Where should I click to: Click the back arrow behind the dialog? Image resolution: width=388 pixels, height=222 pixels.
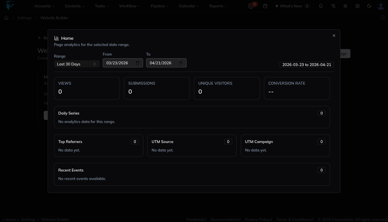coord(40,38)
